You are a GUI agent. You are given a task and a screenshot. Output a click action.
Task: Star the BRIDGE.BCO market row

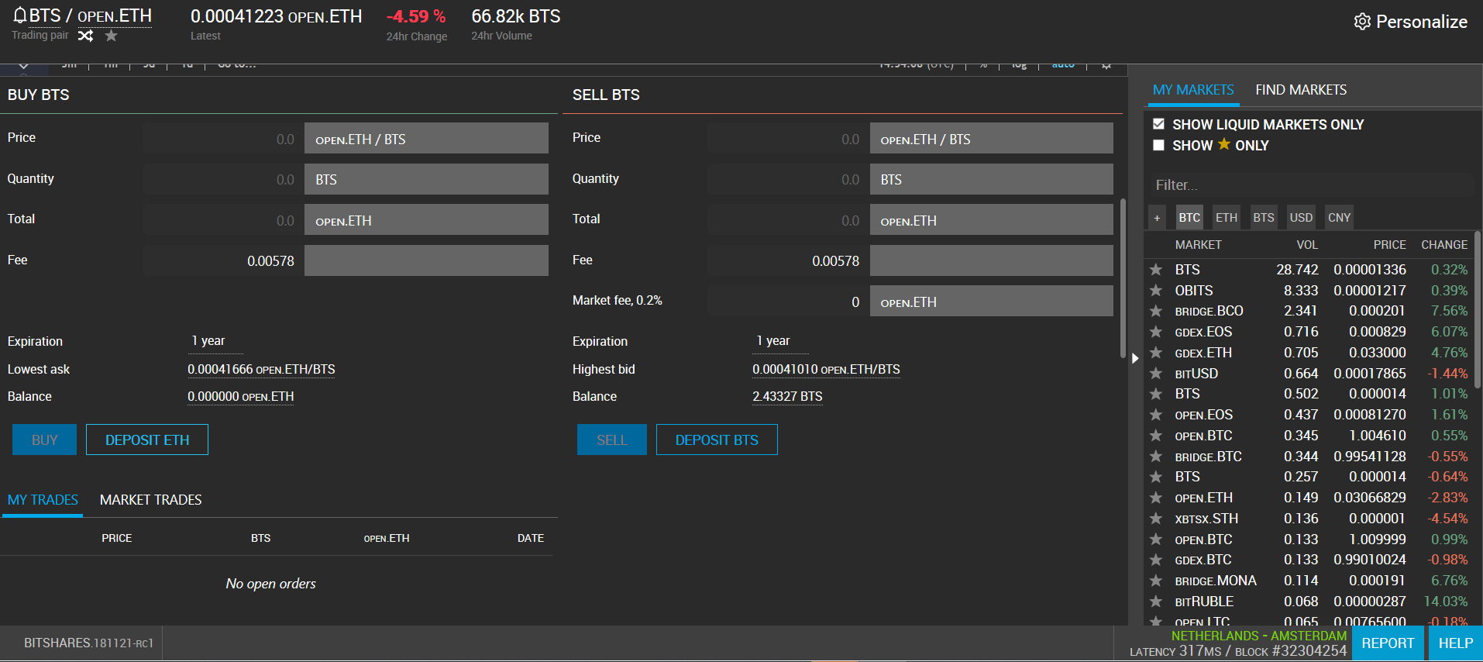[x=1156, y=311]
